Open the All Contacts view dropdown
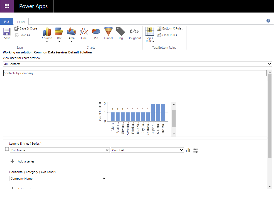 click(137, 64)
